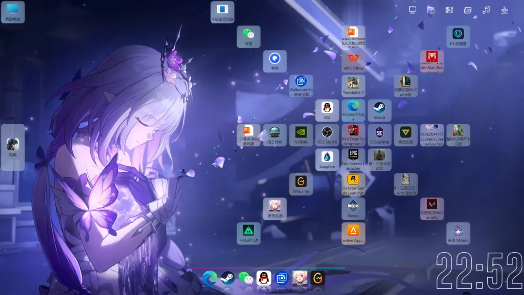Open Epic Games Launcher shortcut

pyautogui.click(x=353, y=158)
